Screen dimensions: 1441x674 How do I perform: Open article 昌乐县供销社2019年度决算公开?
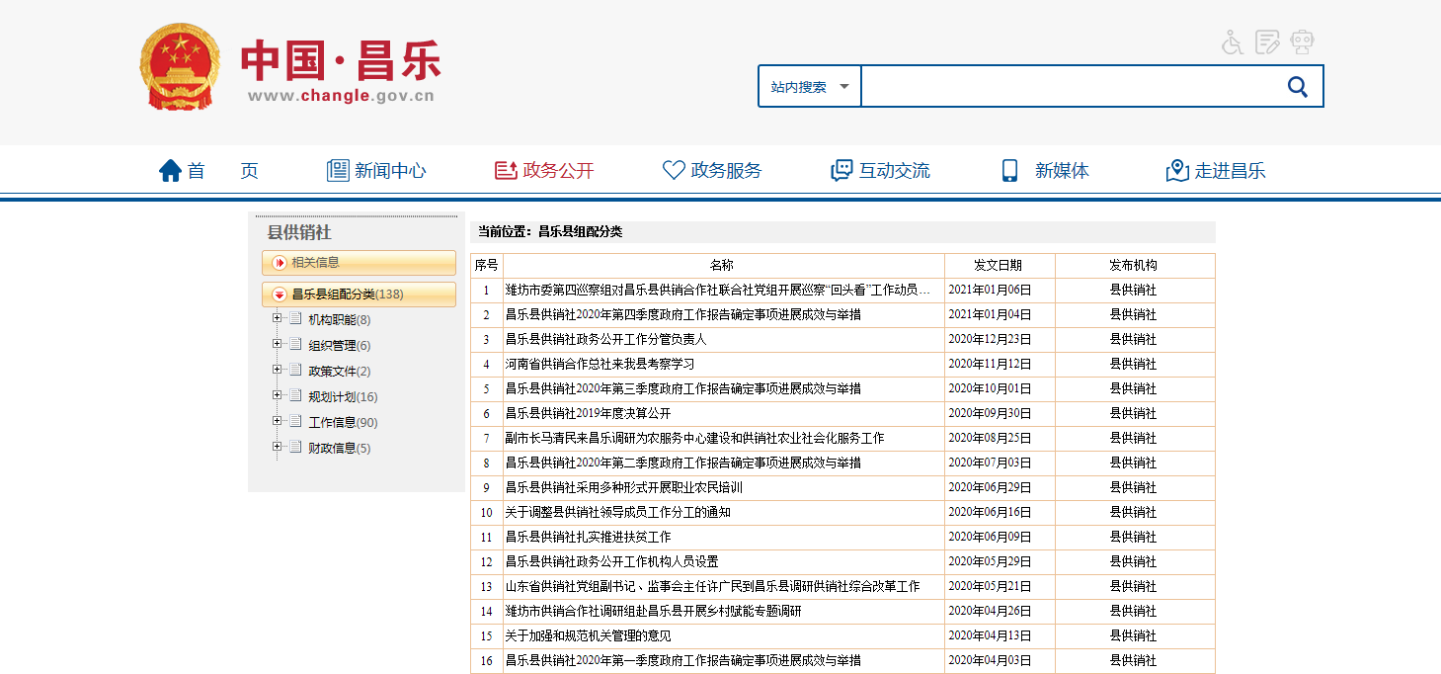click(x=588, y=414)
